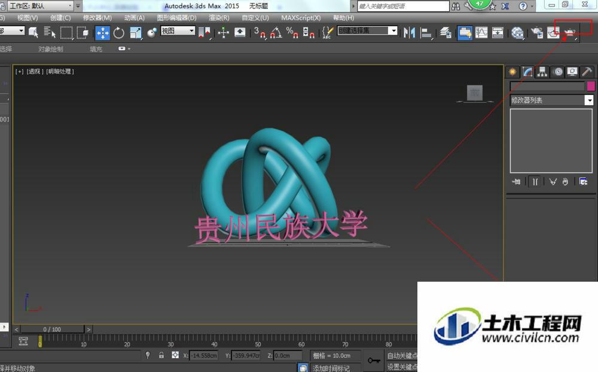Open the 视图 reference coordinate dropdown
The width and height of the screenshot is (598, 372).
pyautogui.click(x=178, y=31)
